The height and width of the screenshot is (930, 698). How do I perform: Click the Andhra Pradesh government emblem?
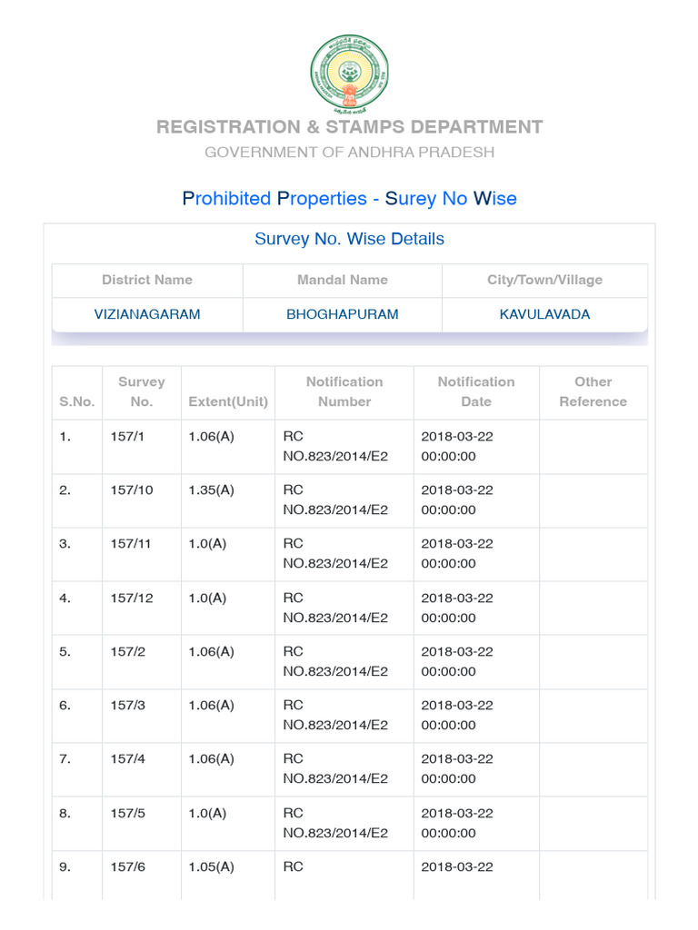click(x=349, y=72)
